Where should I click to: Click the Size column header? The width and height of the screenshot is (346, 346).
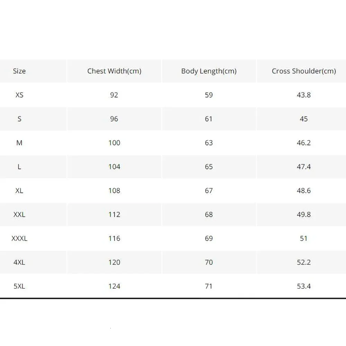pyautogui.click(x=19, y=71)
